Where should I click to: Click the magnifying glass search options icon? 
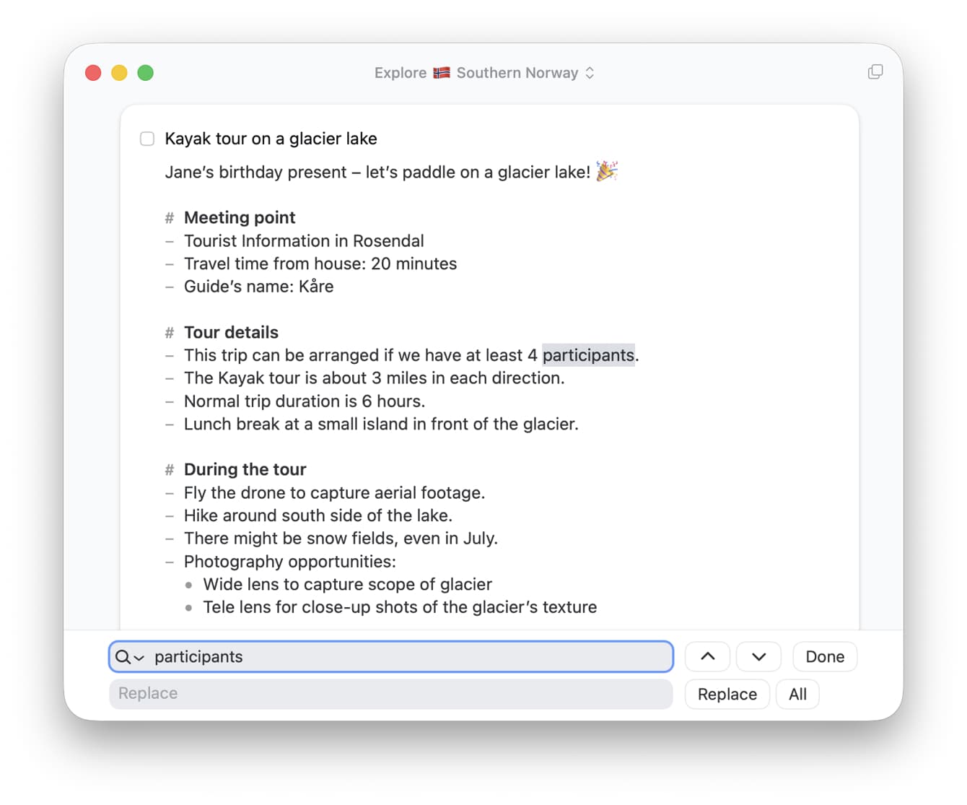point(129,657)
